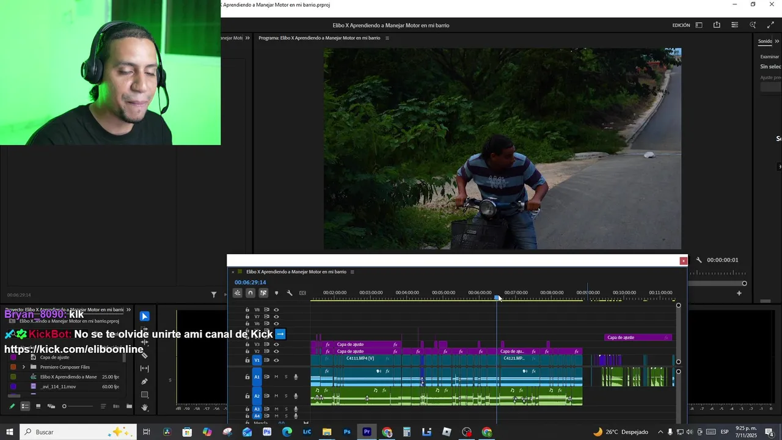Open the Sonido panel tab
The image size is (782, 440).
pos(765,42)
